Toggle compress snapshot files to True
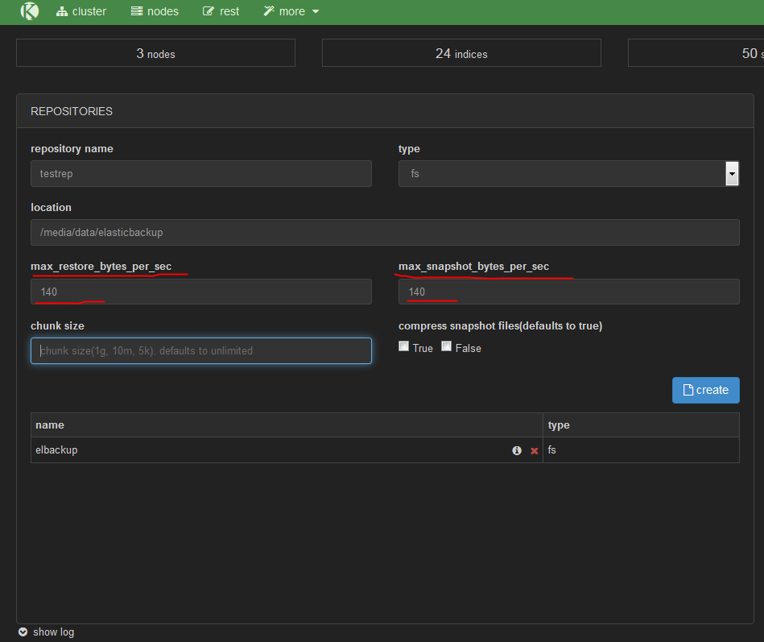The width and height of the screenshot is (764, 642). (x=403, y=346)
